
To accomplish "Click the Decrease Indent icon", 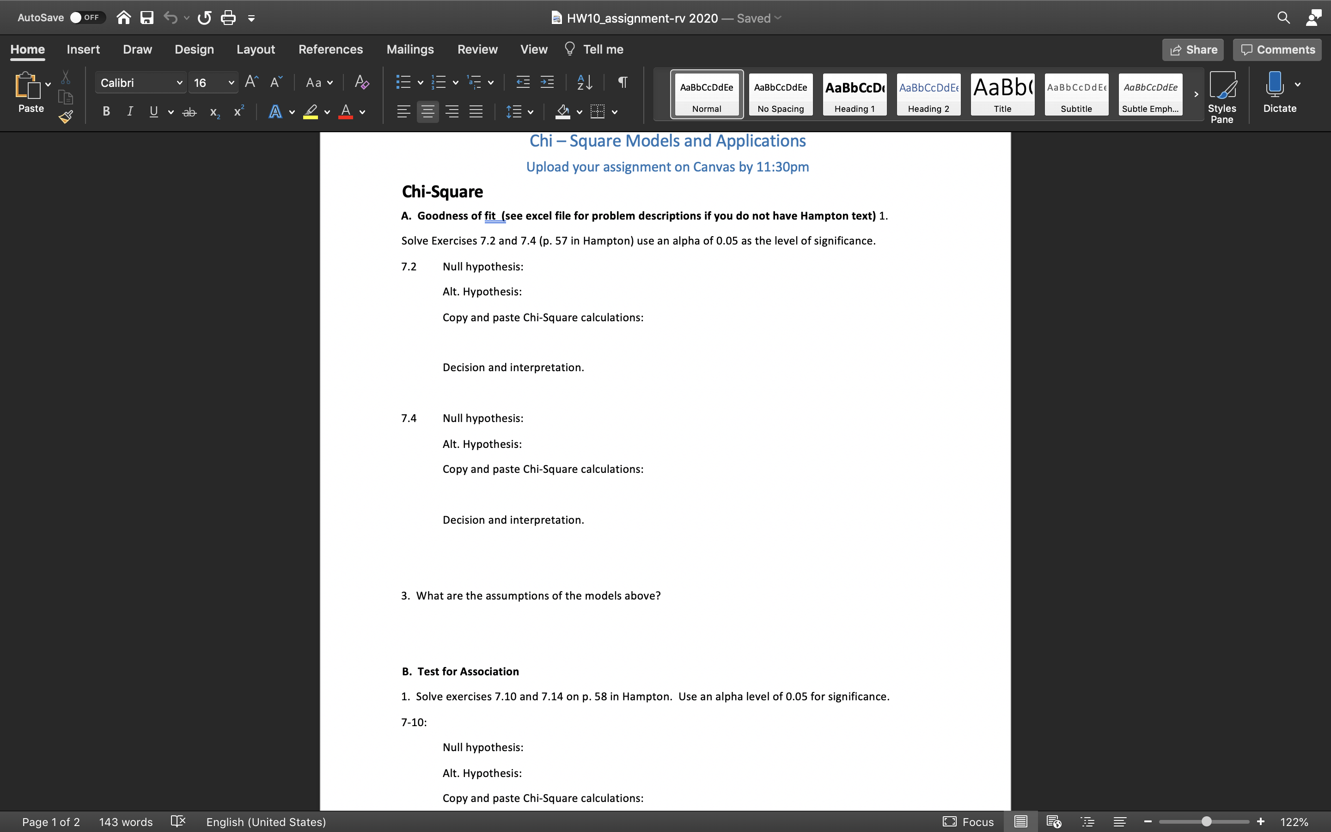I will (x=523, y=82).
